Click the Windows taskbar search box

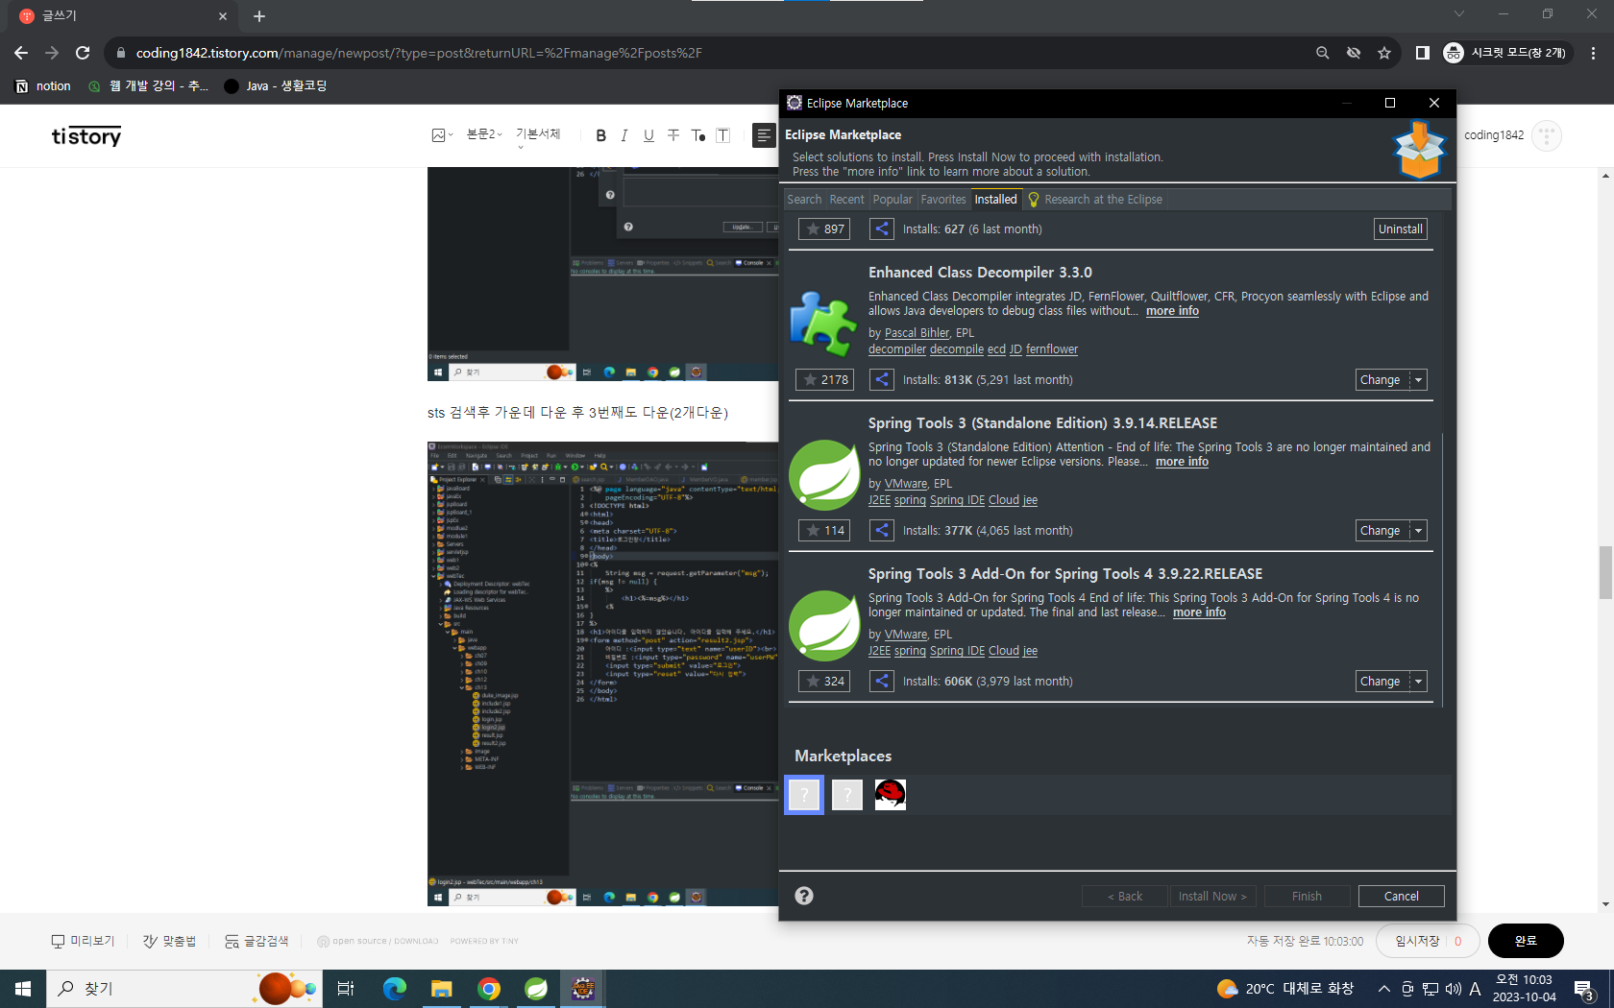183,989
